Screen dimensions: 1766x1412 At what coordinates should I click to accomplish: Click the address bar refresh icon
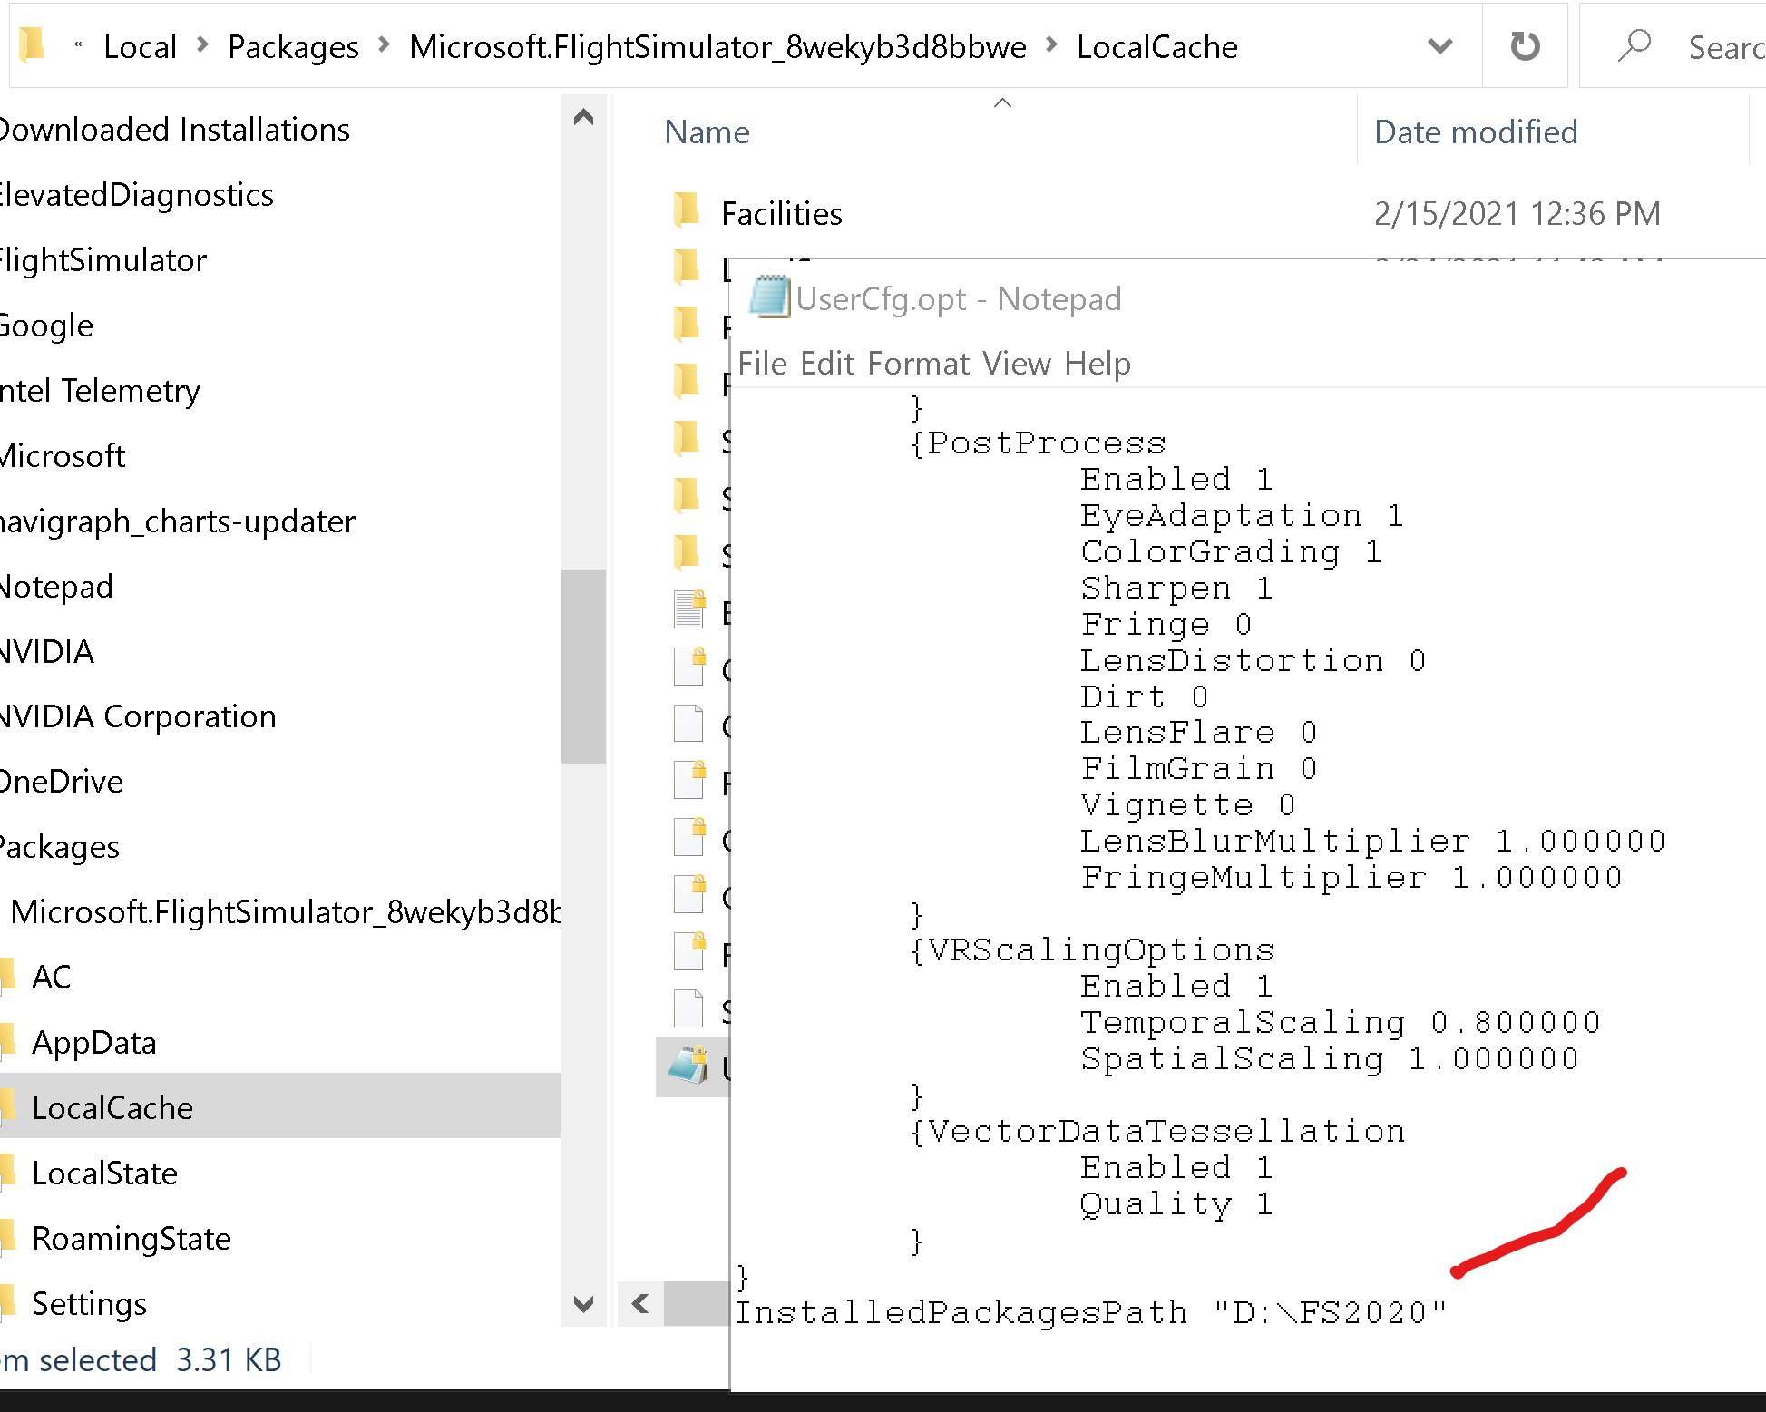[1525, 46]
